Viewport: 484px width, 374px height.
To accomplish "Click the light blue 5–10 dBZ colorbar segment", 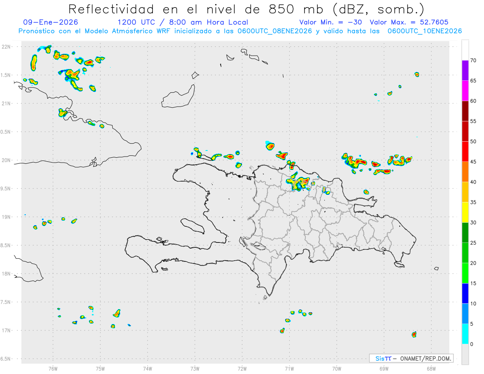I will tap(465, 314).
